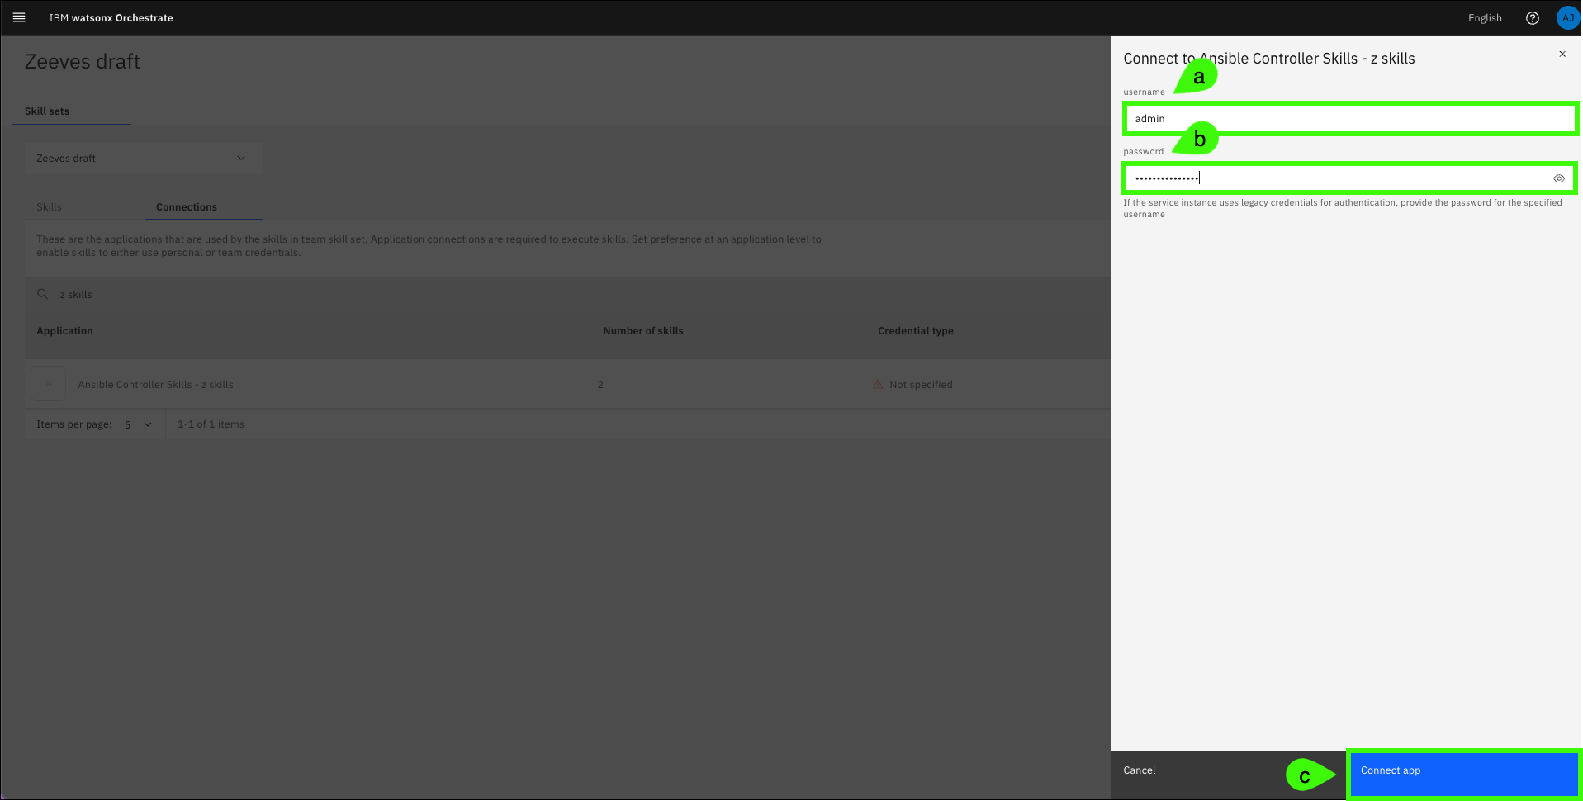Click the Ansible Controller Skills app icon
This screenshot has width=1583, height=801.
pos(48,384)
